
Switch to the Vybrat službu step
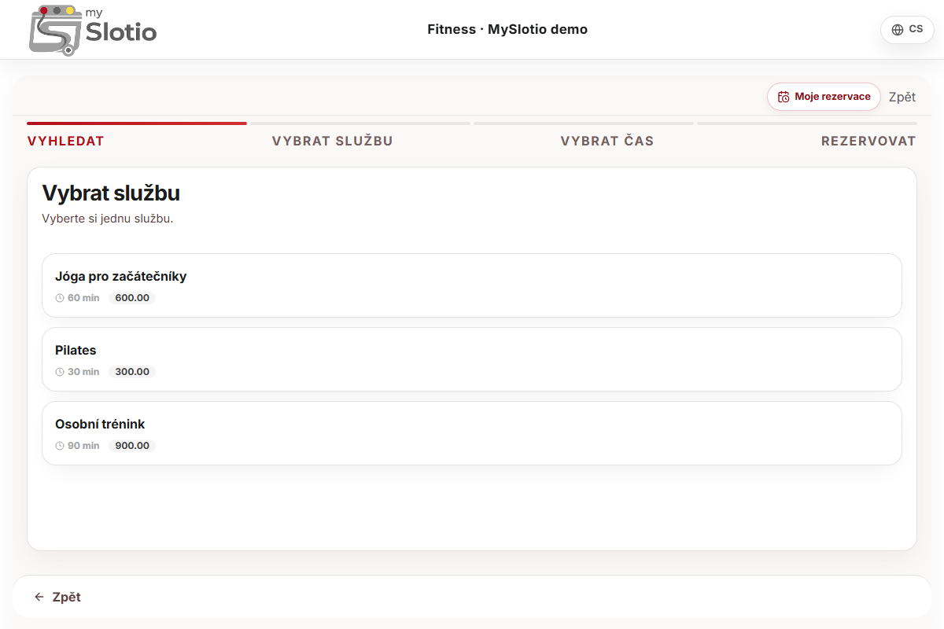click(333, 142)
